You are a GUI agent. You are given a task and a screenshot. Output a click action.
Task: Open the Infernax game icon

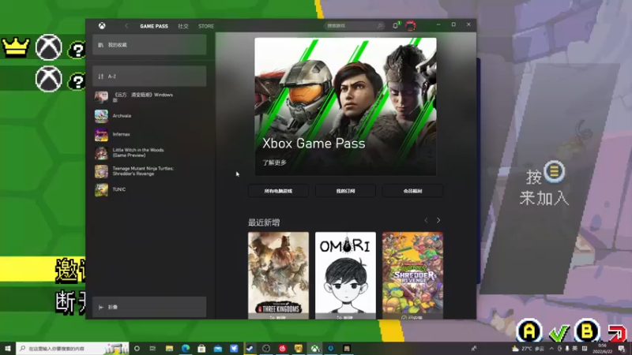101,134
